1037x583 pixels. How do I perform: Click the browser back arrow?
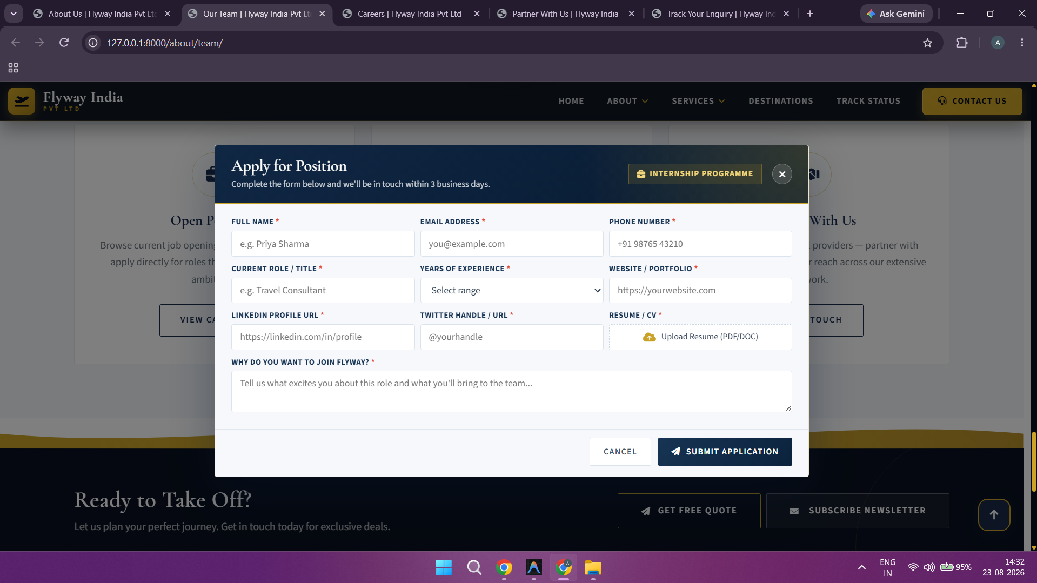click(15, 43)
